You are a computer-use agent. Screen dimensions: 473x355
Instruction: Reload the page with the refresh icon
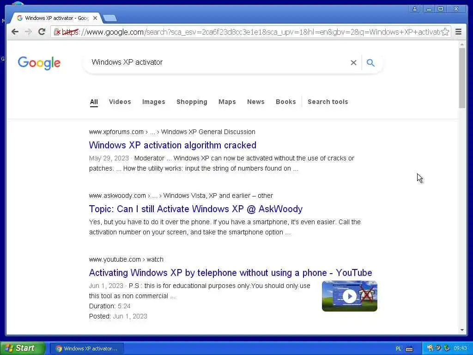point(42,32)
